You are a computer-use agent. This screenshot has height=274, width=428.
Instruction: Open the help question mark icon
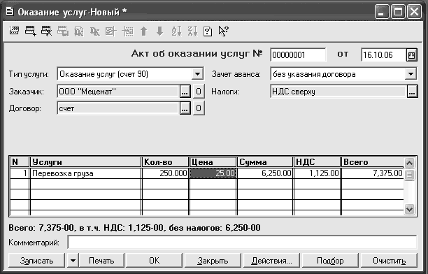(x=208, y=31)
